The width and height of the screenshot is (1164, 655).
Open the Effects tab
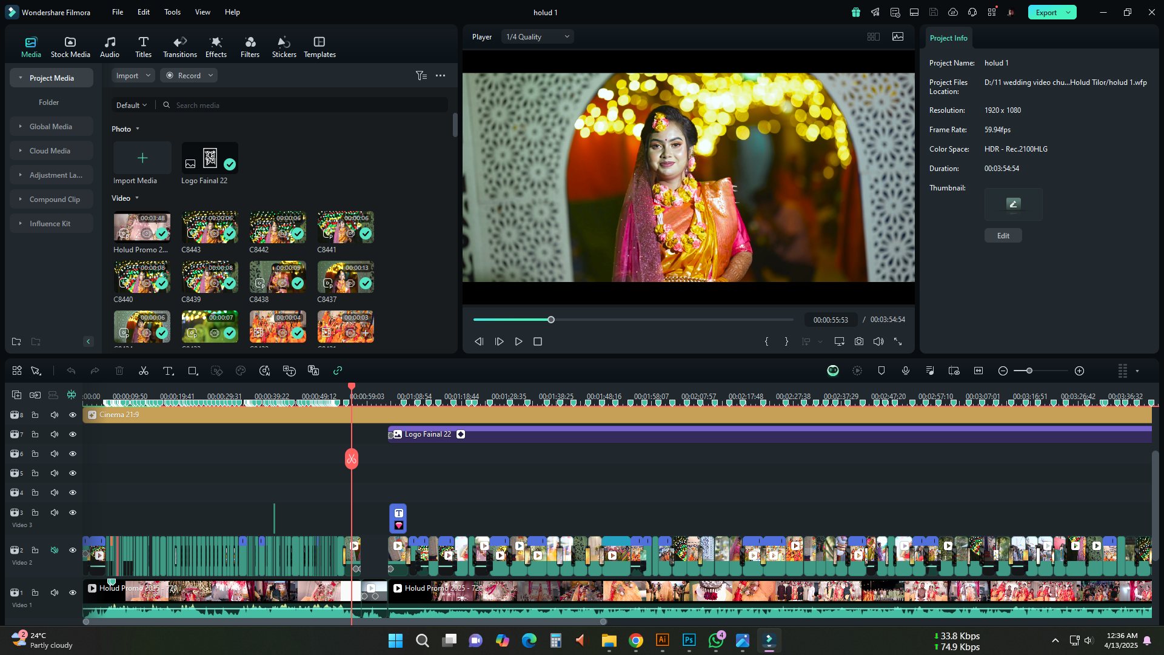point(216,47)
